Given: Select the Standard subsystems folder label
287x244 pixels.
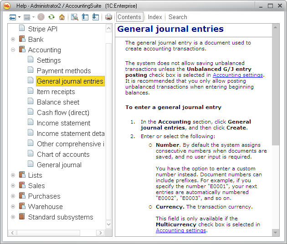Looking at the screenshot, I should 61,217.
